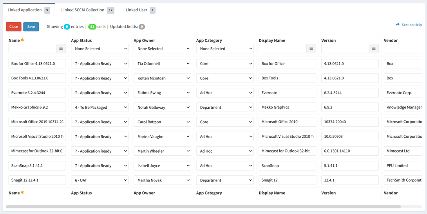The width and height of the screenshot is (427, 214).
Task: Switch to the Linked User tab
Action: (x=136, y=10)
